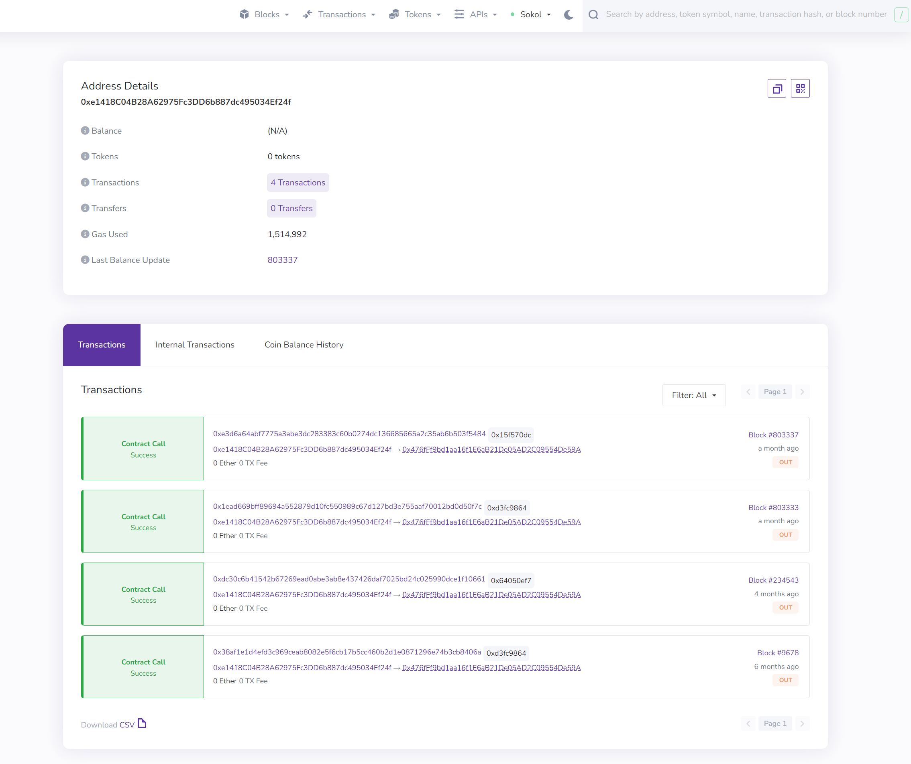This screenshot has width=911, height=764.
Task: Open the 4 Transactions link
Action: tap(298, 183)
